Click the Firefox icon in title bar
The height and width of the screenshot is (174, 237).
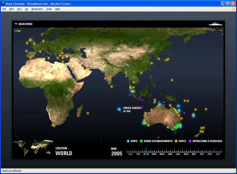3,3
